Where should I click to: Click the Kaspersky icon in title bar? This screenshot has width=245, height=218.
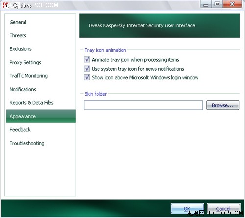pyautogui.click(x=6, y=5)
